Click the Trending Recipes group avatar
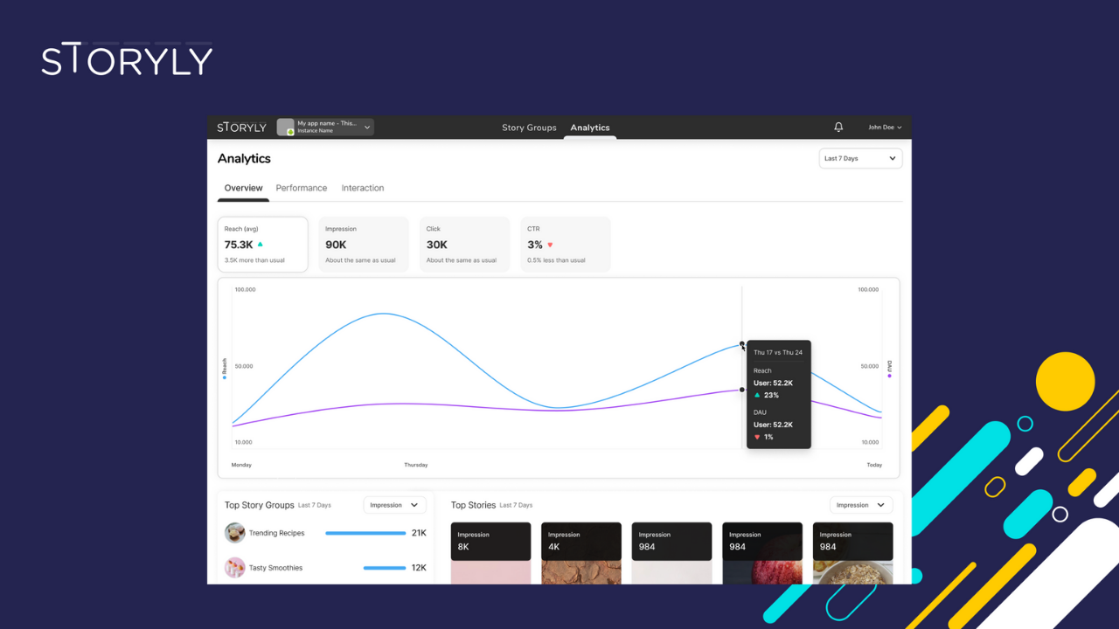Viewport: 1119px width, 629px height. coord(234,533)
